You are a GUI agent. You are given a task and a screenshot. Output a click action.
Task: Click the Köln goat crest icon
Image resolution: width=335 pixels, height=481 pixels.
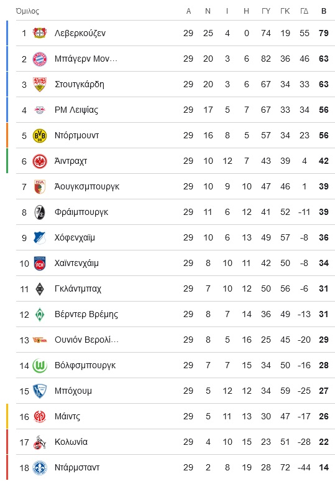click(x=39, y=442)
